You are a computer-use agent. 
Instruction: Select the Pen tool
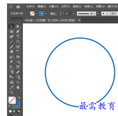point(18,31)
